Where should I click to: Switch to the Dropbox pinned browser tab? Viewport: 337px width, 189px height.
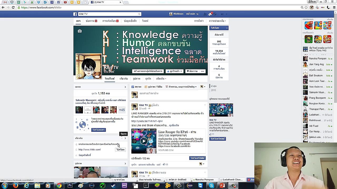pos(38,2)
